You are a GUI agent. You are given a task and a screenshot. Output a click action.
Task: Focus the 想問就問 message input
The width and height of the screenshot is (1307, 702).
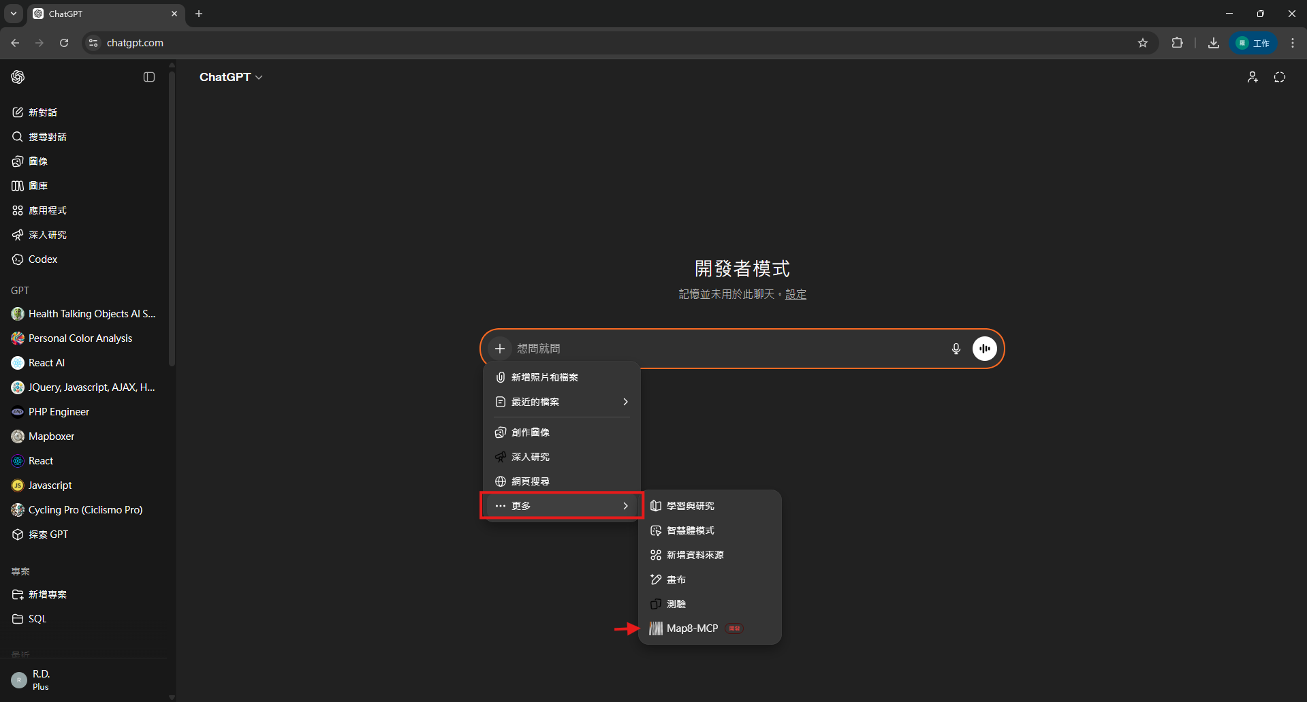tap(729, 349)
